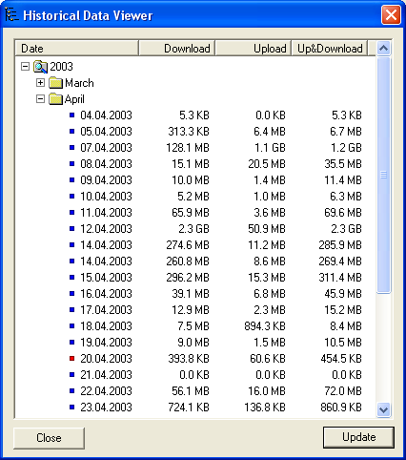
Task: Click the vertical scrollbar thumb
Action: 383,175
